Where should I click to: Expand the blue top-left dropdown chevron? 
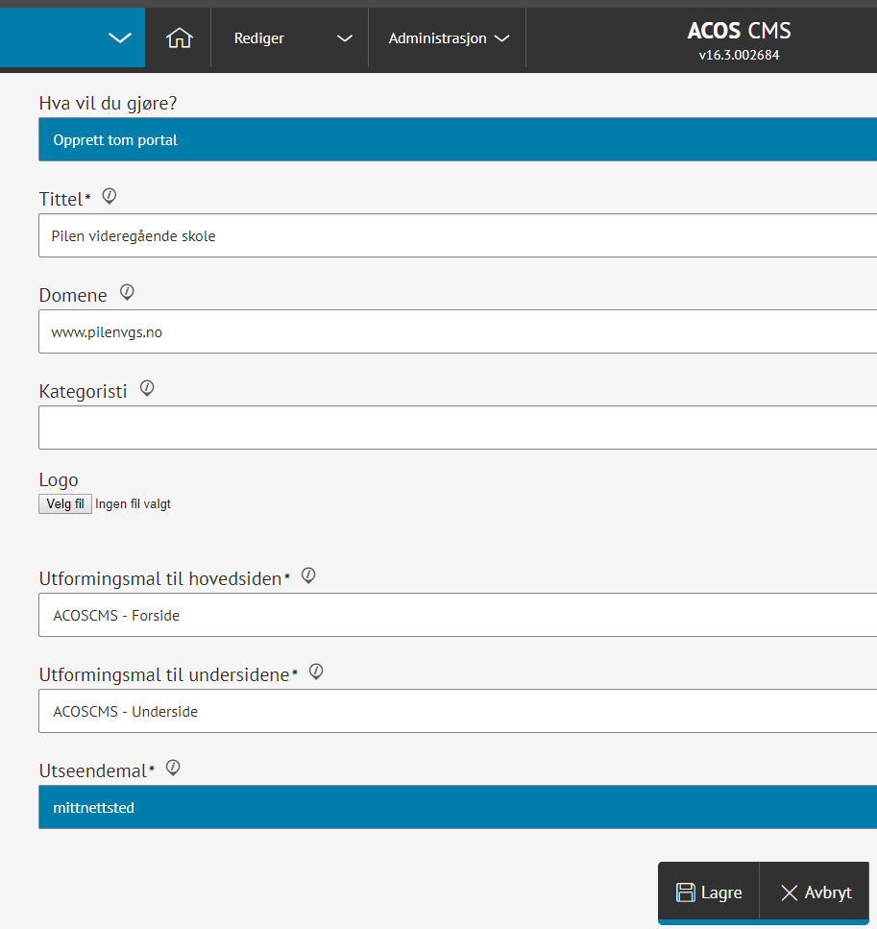119,38
